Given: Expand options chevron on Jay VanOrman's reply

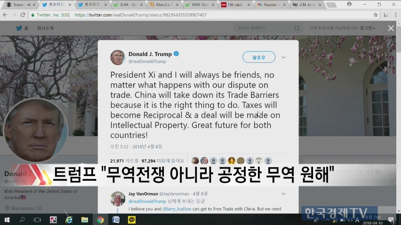Looking at the screenshot, I should 284,194.
